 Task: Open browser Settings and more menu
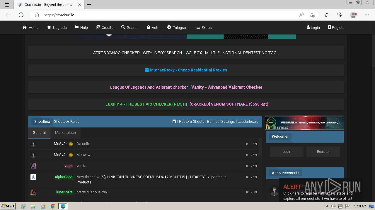pos(367,15)
